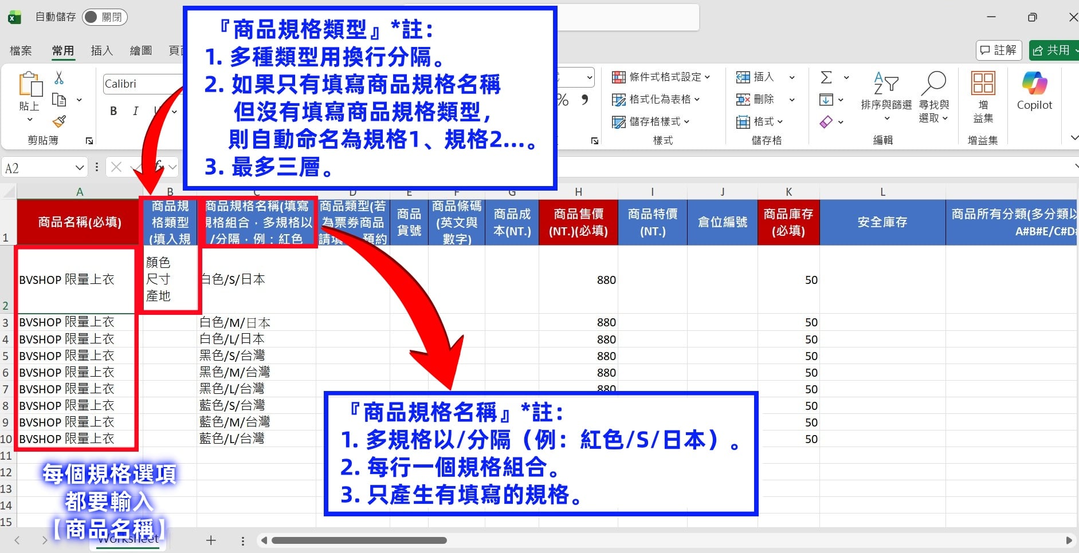1079x553 pixels.
Task: Launch Copilot from the ribbon
Action: (1034, 92)
